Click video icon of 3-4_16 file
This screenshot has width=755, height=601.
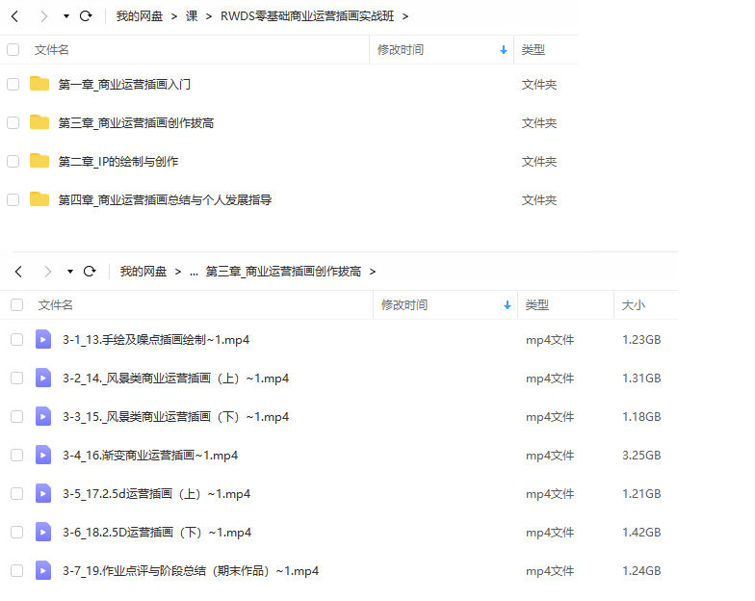click(43, 455)
